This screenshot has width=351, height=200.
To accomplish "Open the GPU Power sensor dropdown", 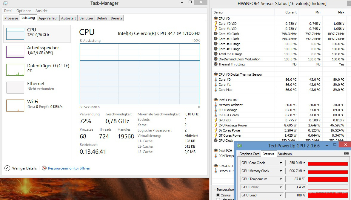I will pyautogui.click(x=281, y=187).
